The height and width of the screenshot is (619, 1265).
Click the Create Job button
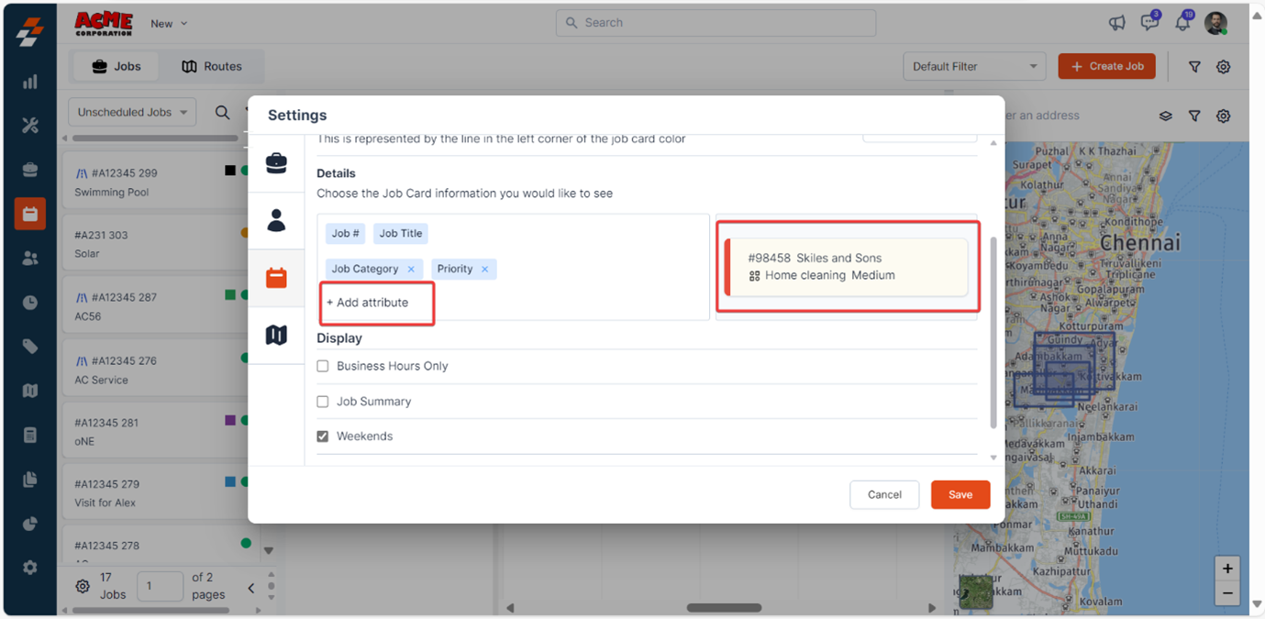pos(1106,66)
